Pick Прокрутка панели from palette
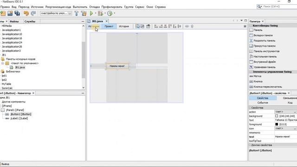297x167 pixels. [265, 46]
